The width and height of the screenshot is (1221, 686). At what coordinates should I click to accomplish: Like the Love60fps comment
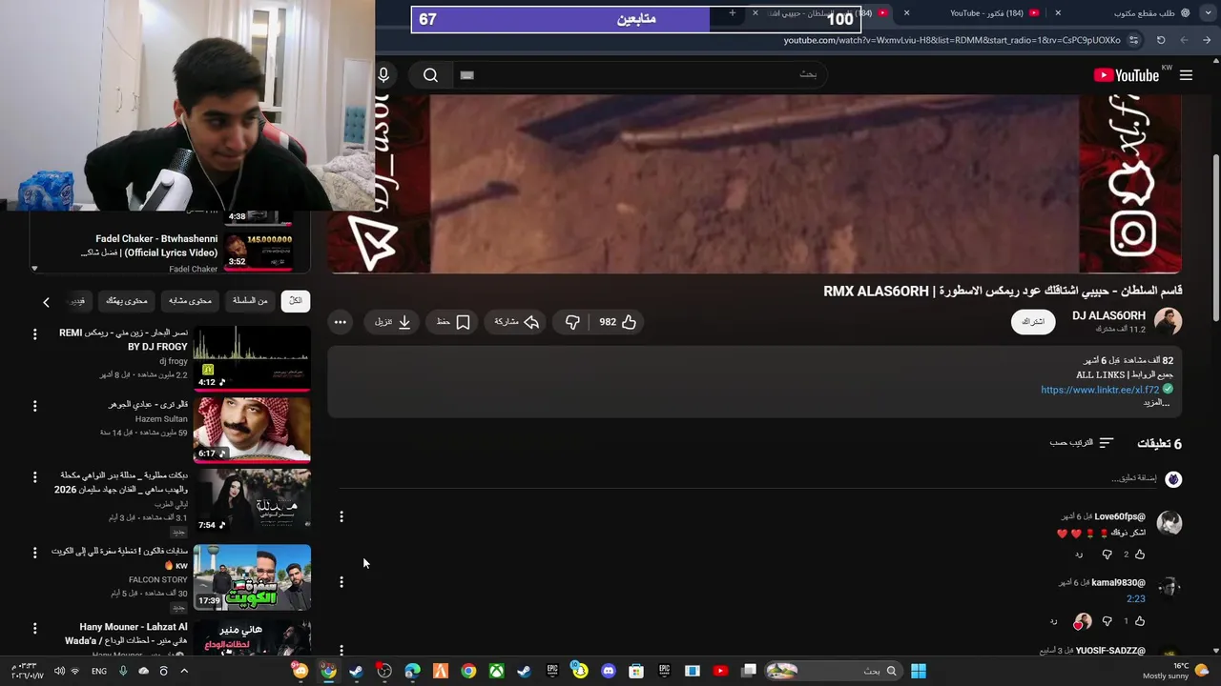(1139, 554)
